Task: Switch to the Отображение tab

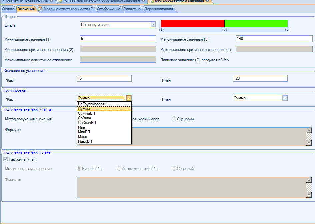Action: [108, 9]
